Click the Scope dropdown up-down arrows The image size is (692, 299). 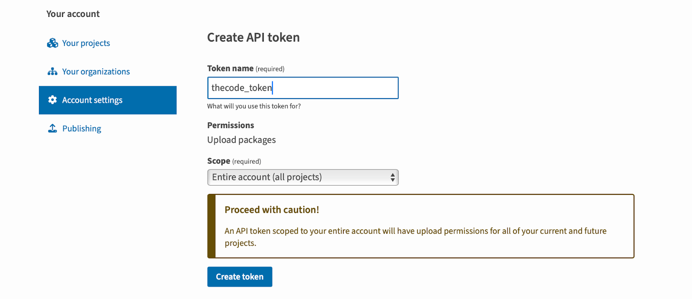(392, 177)
